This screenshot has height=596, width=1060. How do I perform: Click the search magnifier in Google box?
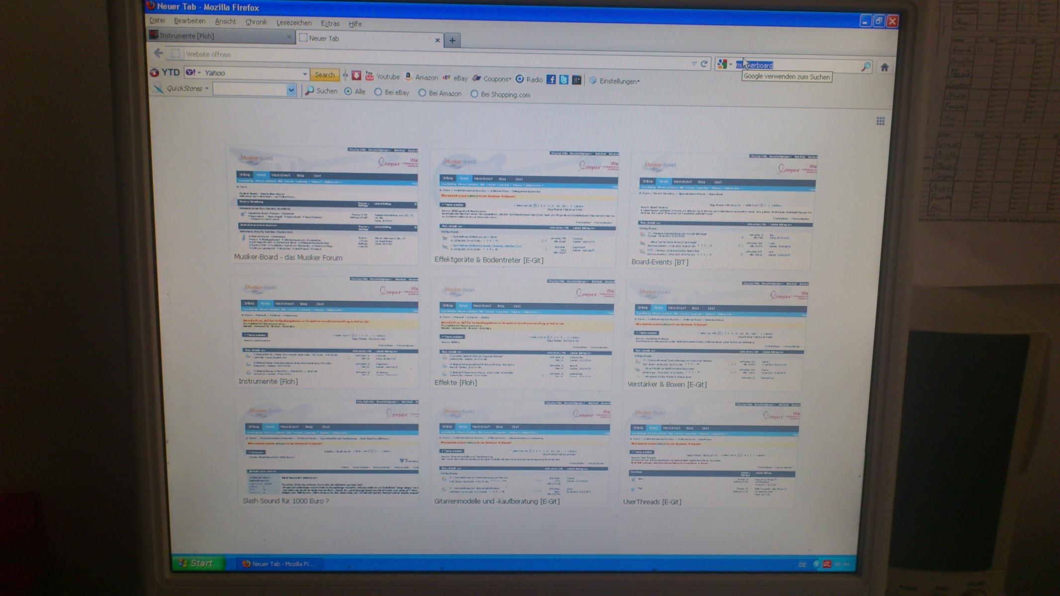tap(866, 66)
